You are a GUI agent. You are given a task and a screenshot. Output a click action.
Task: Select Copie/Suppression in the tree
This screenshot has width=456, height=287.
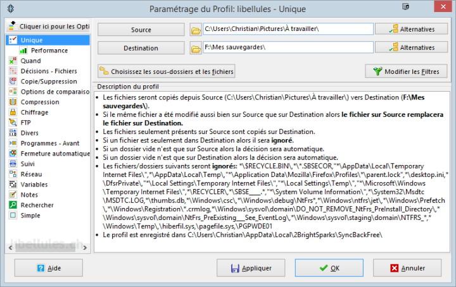(x=49, y=82)
